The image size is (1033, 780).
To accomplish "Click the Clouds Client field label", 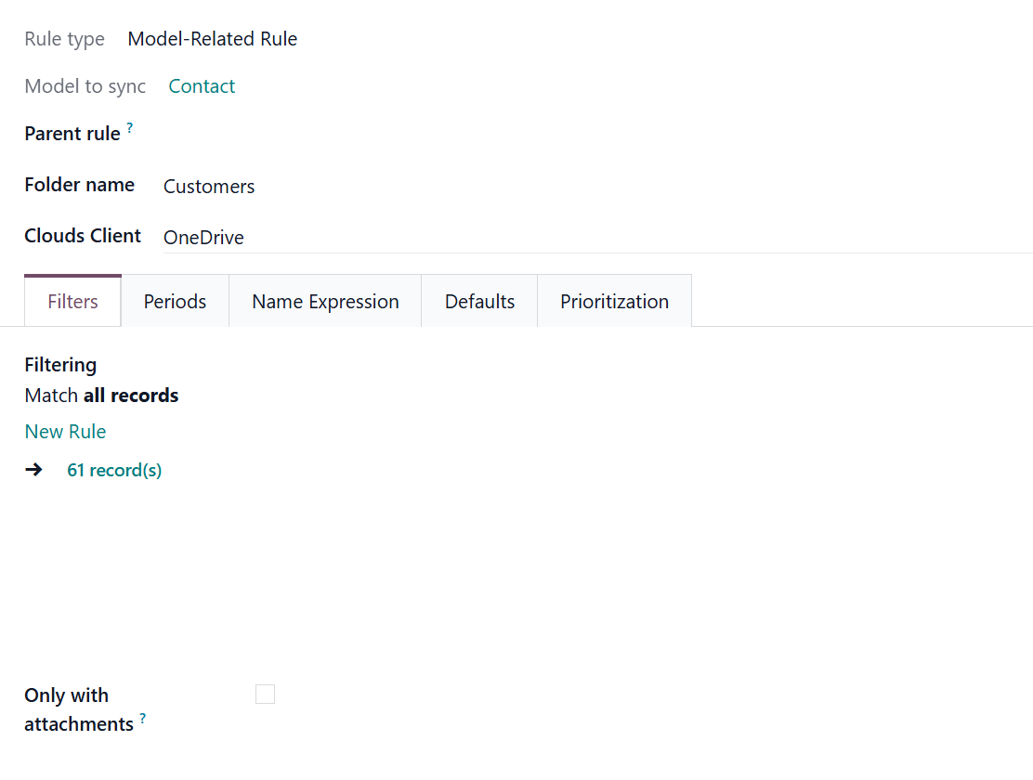I will (x=83, y=236).
